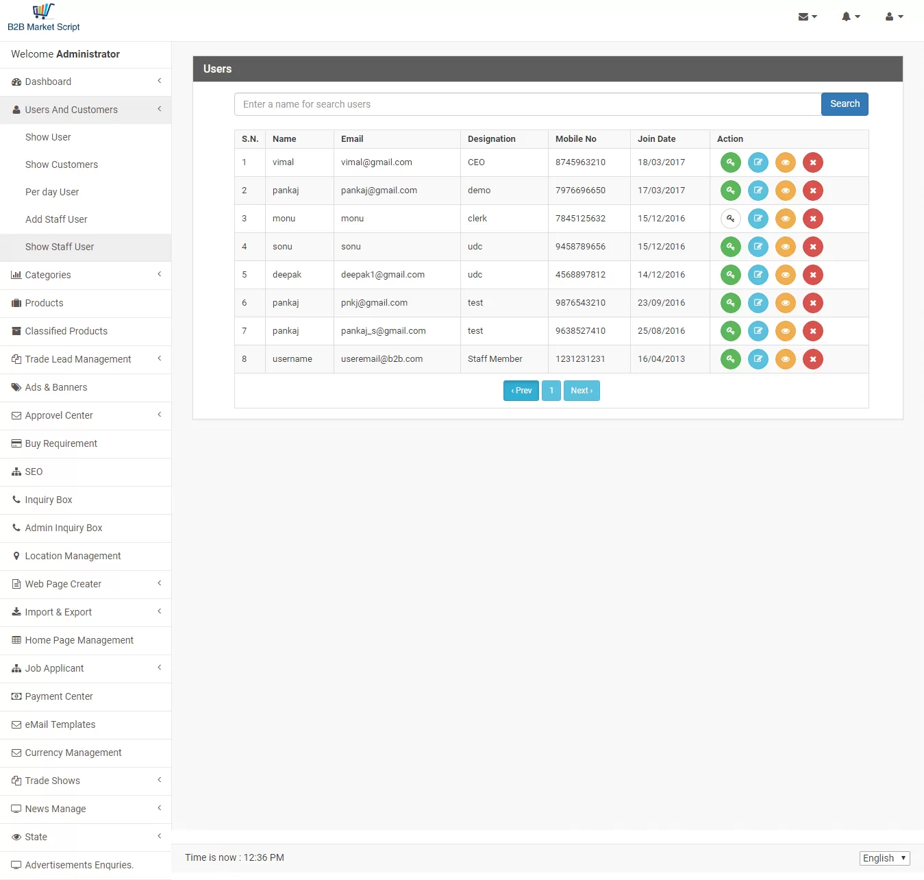View user vimal with orange eye icon
This screenshot has width=924, height=880.
pos(786,162)
